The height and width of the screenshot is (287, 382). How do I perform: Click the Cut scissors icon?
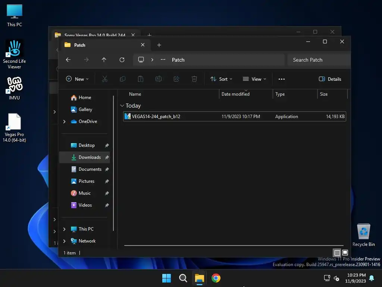104,79
